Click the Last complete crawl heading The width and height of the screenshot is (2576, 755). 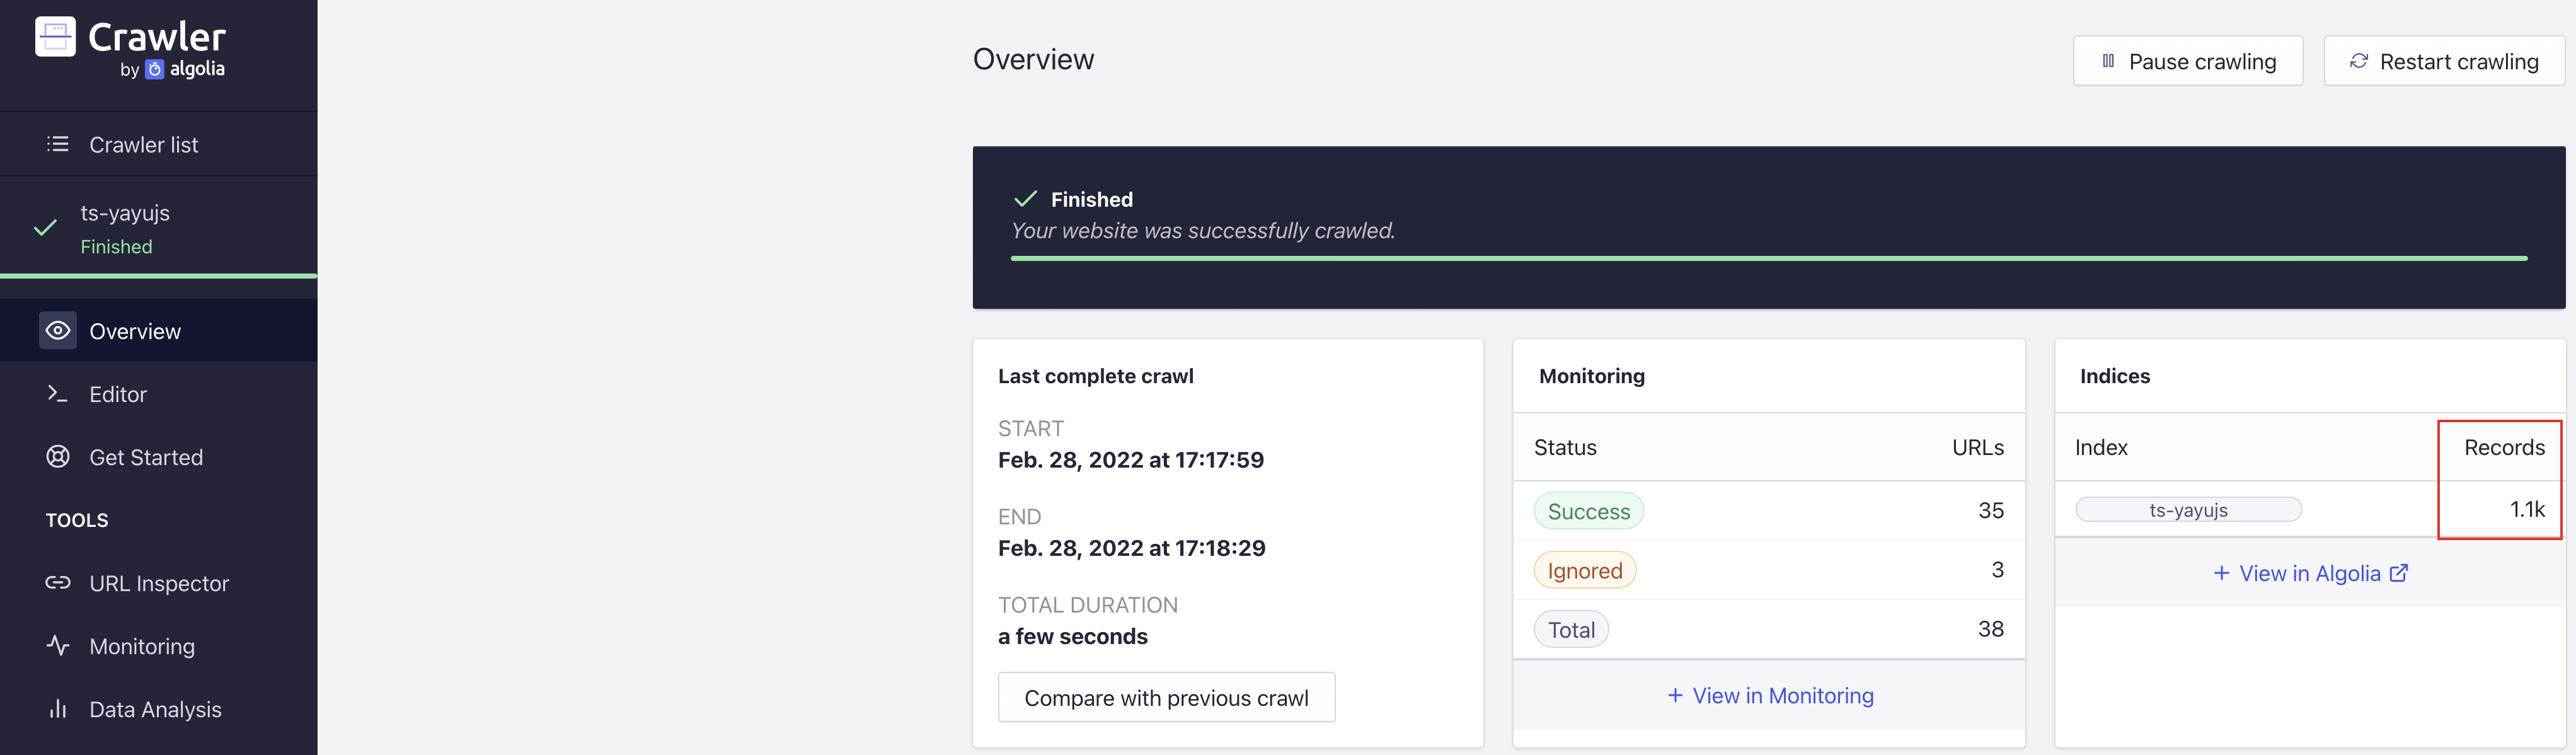pyautogui.click(x=1095, y=376)
